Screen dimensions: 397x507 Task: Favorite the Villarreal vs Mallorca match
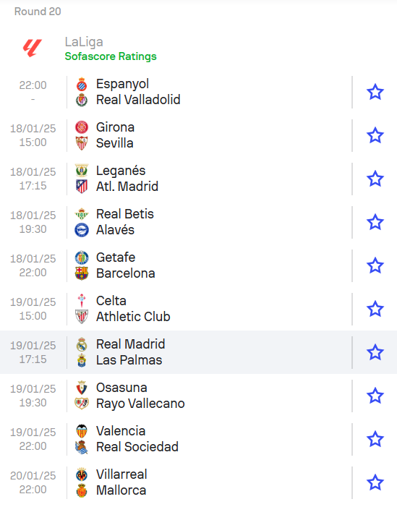(x=375, y=482)
